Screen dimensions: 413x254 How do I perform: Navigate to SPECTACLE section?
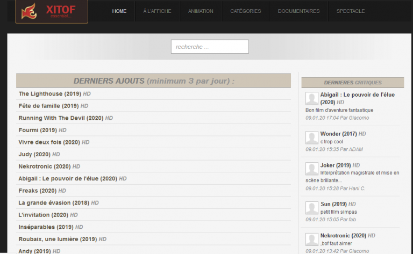click(350, 11)
